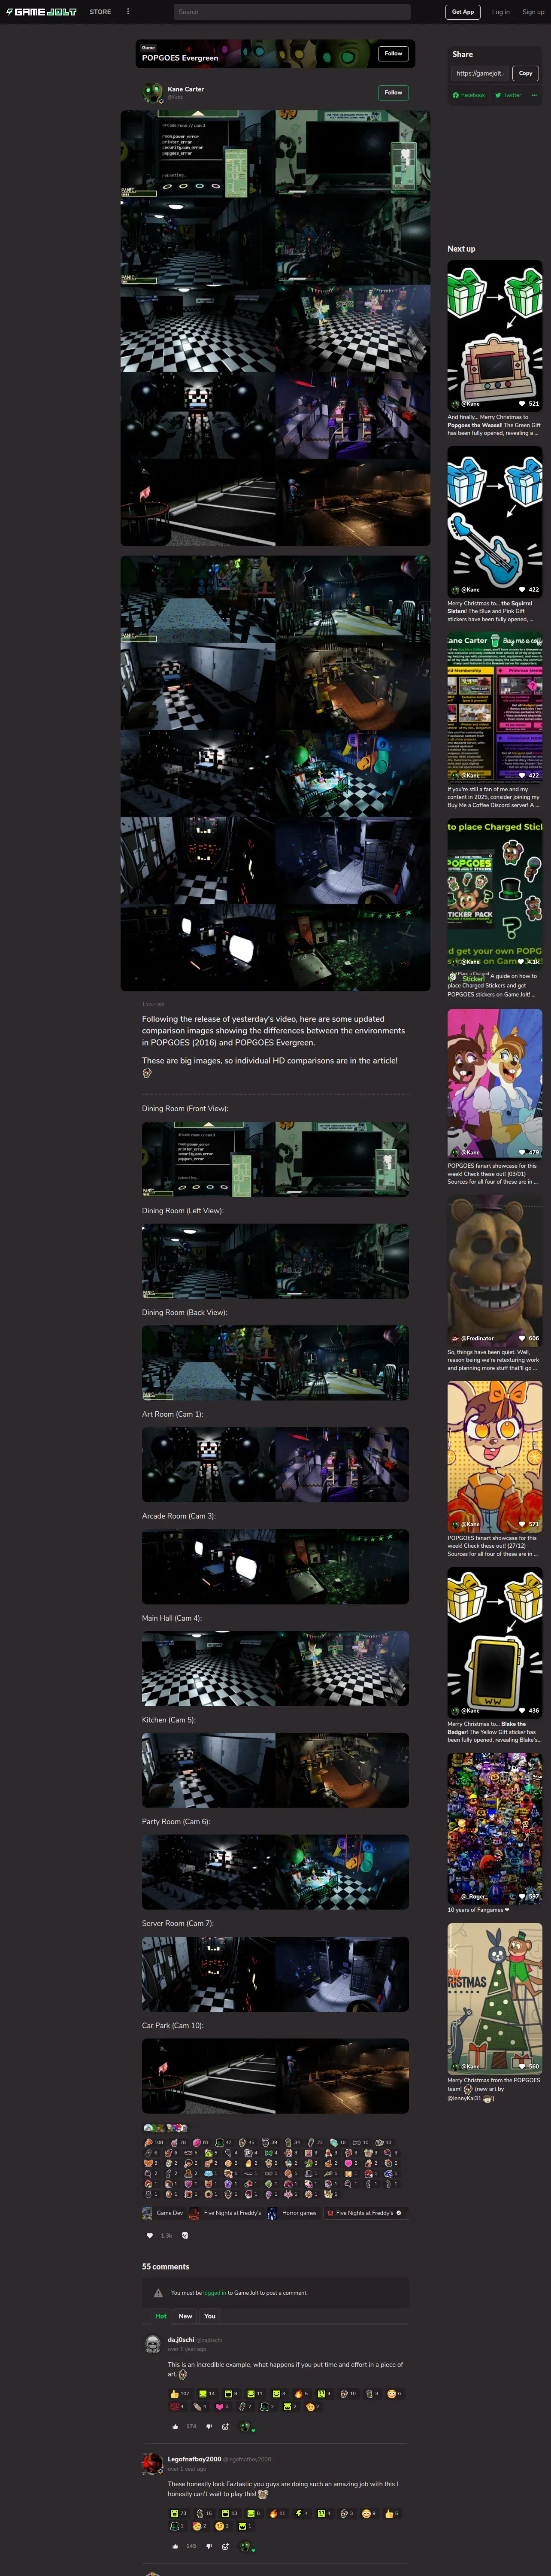Toggle the top hat reaction with 47
551x2576 pixels.
(x=224, y=2143)
